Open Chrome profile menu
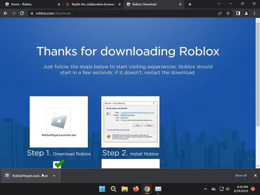The image size is (260, 195). [246, 13]
